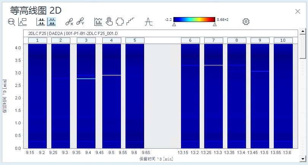
Task: Click the left color scale slider triangle
Action: pos(174,24)
